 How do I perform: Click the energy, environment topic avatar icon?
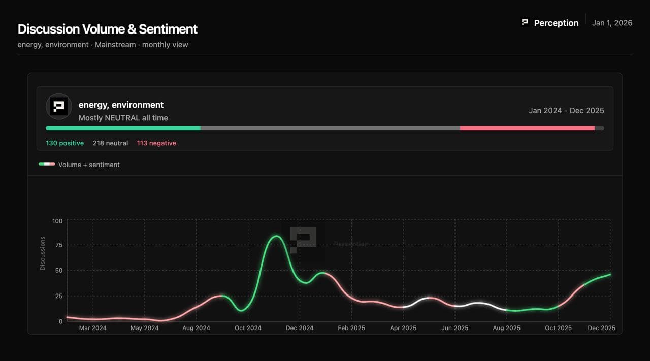pyautogui.click(x=59, y=107)
